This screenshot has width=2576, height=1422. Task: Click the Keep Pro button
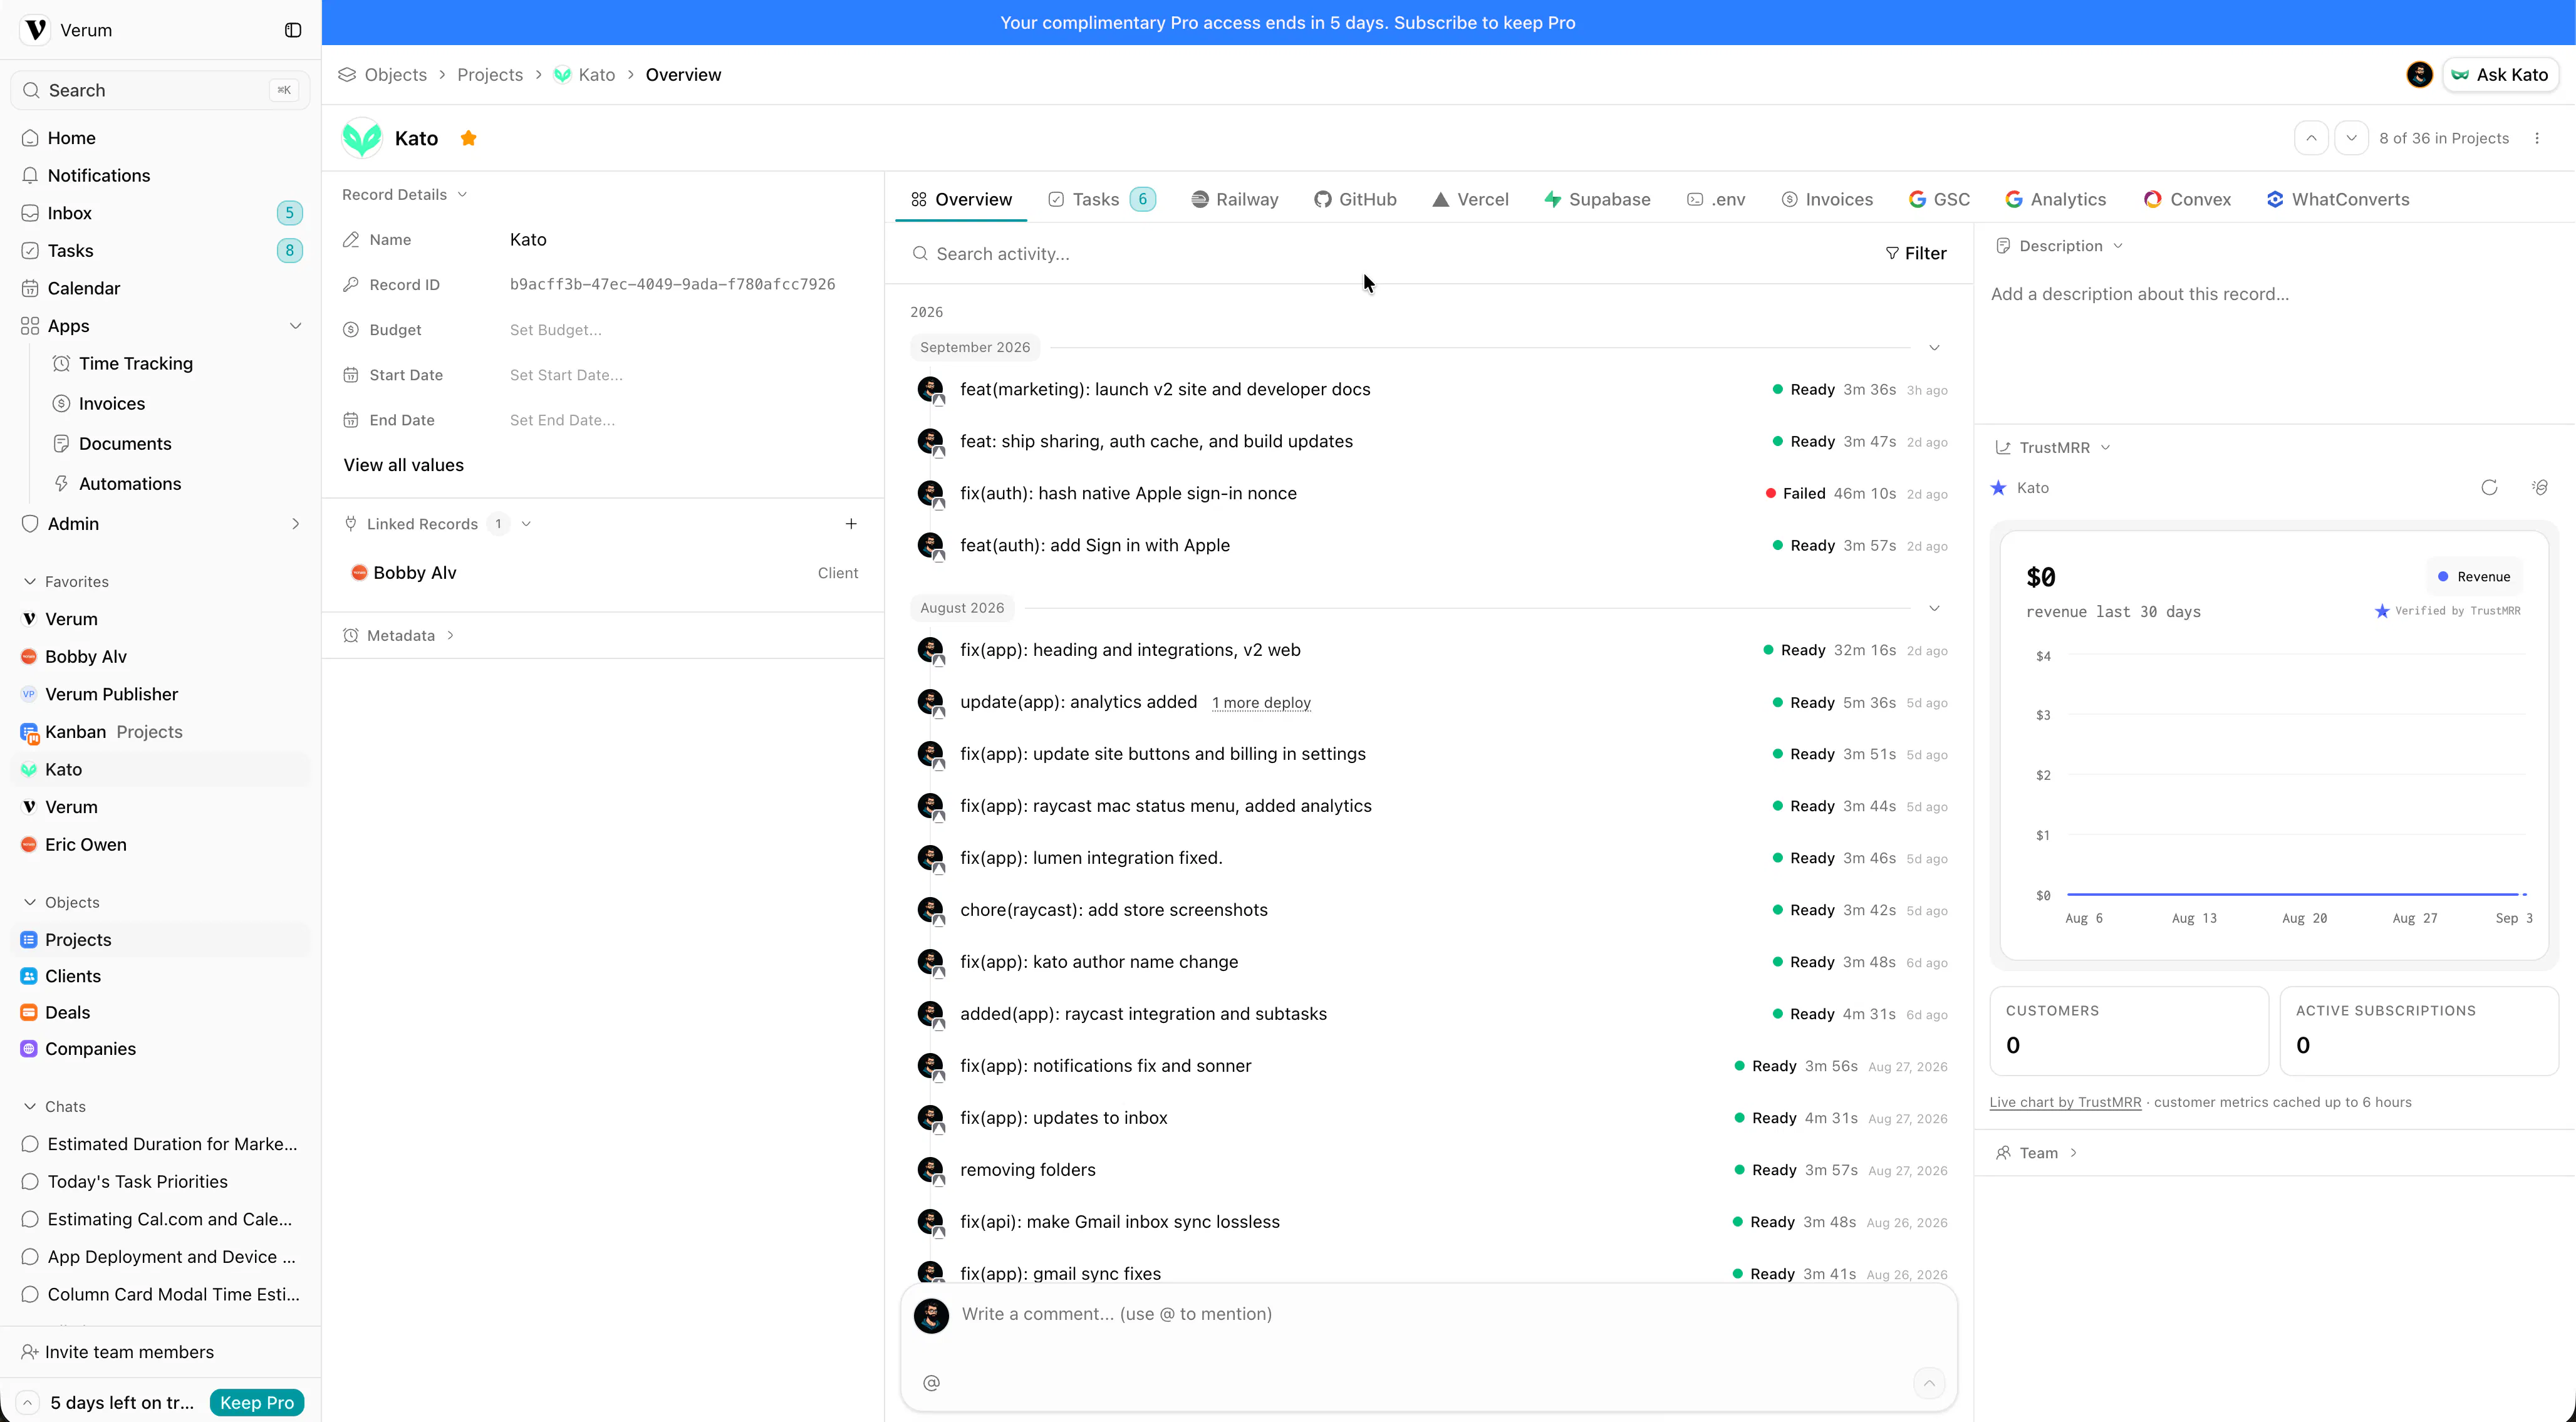(256, 1402)
